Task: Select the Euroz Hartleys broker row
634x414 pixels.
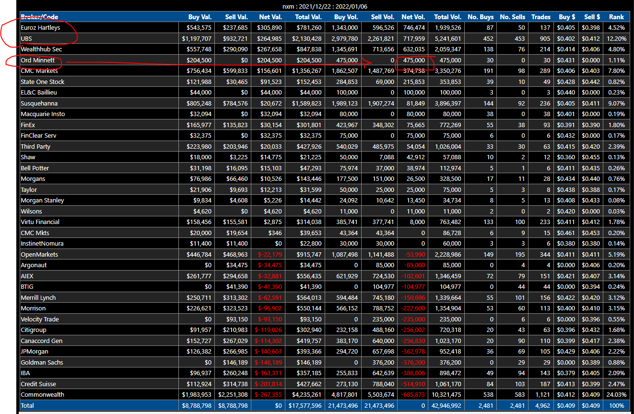Action: (325, 27)
